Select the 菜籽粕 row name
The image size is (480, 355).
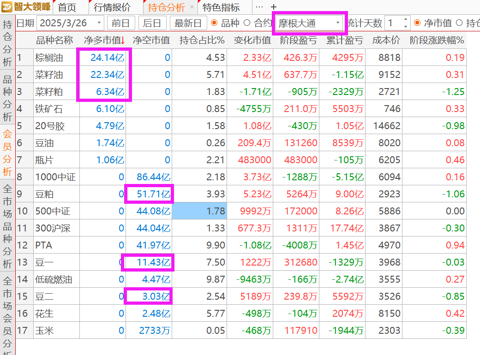tap(49, 92)
